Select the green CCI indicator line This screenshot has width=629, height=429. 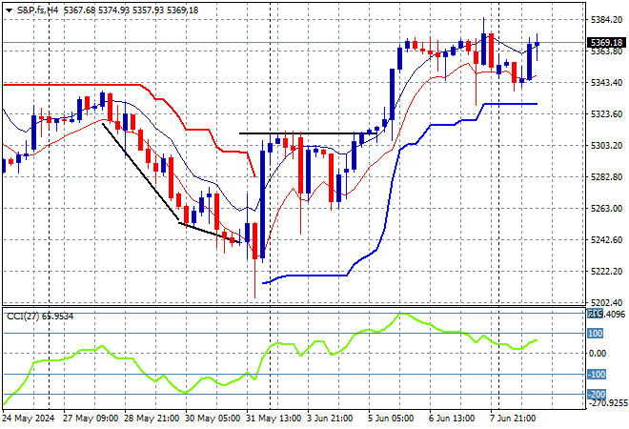(286, 344)
